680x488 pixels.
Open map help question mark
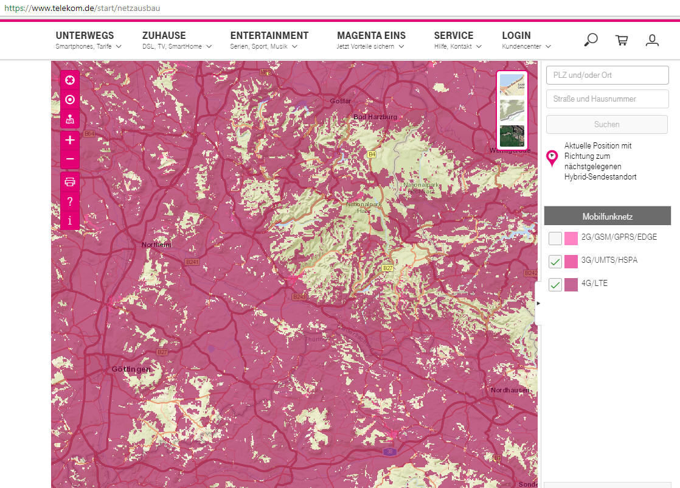(x=70, y=201)
